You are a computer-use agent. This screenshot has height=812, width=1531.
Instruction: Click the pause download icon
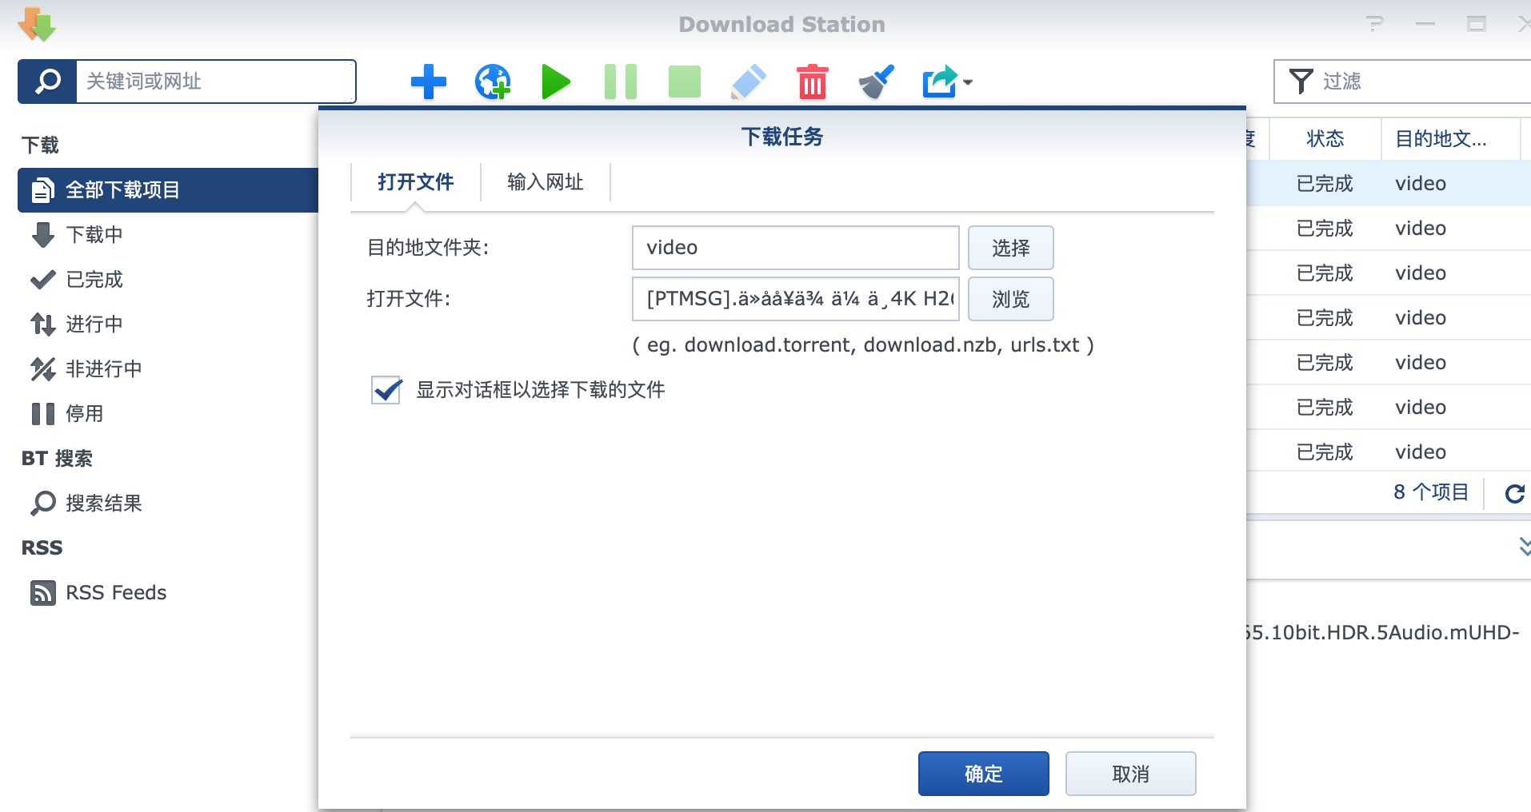tap(621, 82)
